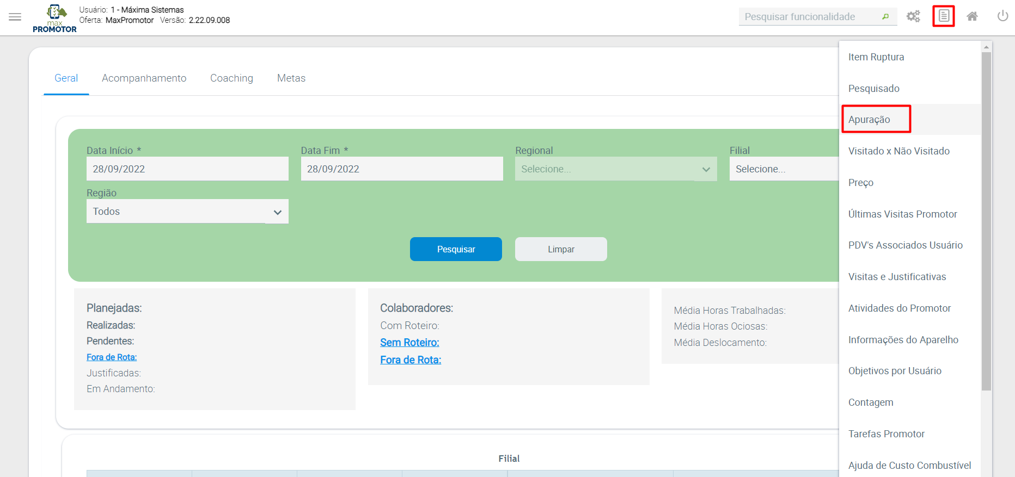Image resolution: width=1015 pixels, height=477 pixels.
Task: Click the Pesquisar button
Action: (456, 249)
